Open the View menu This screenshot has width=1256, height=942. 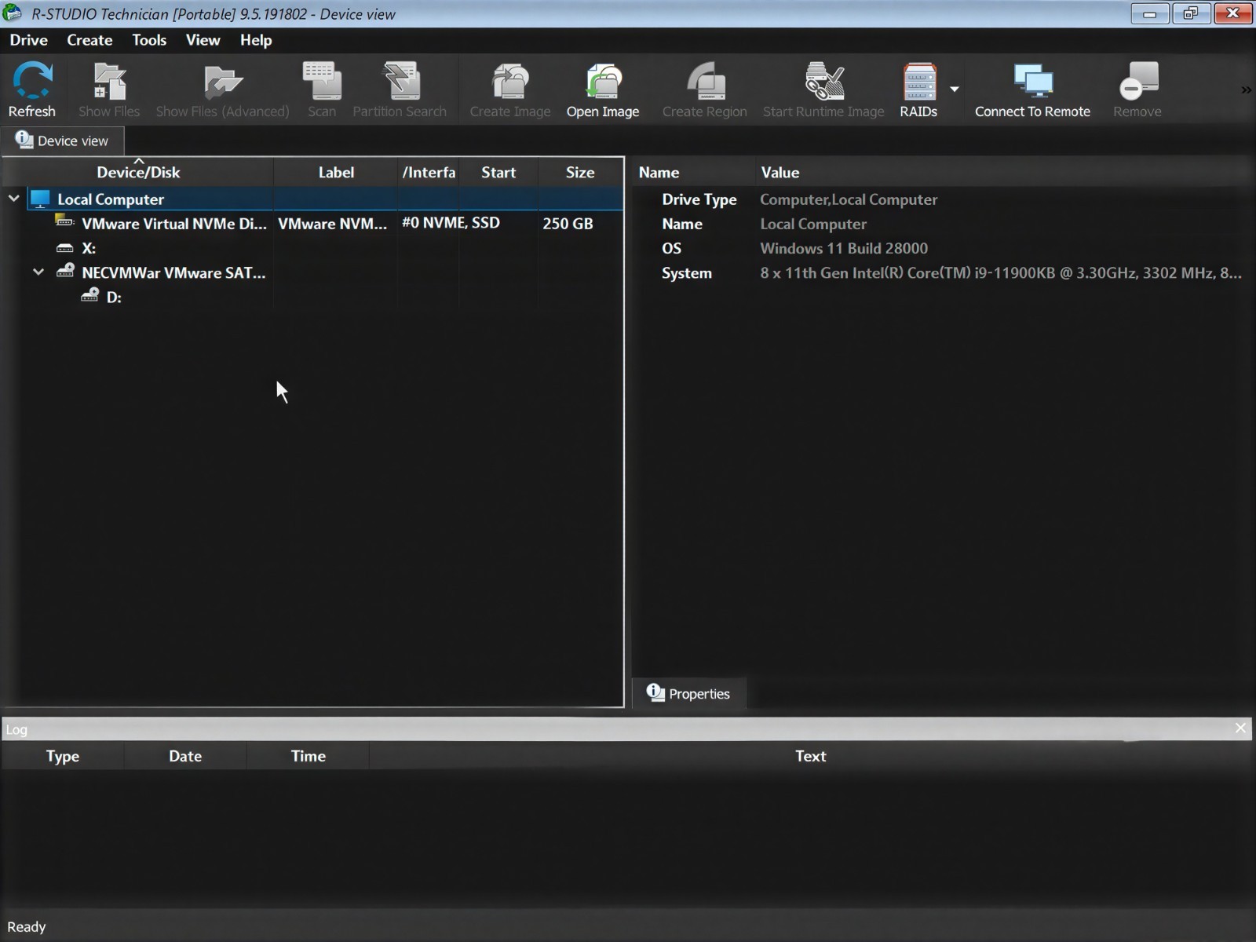coord(203,40)
